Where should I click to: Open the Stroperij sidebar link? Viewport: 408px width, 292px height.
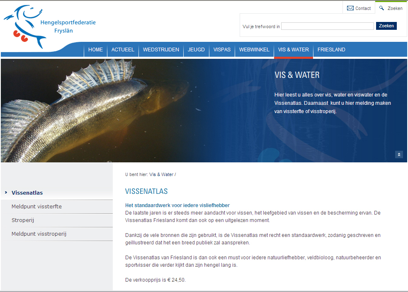(23, 220)
